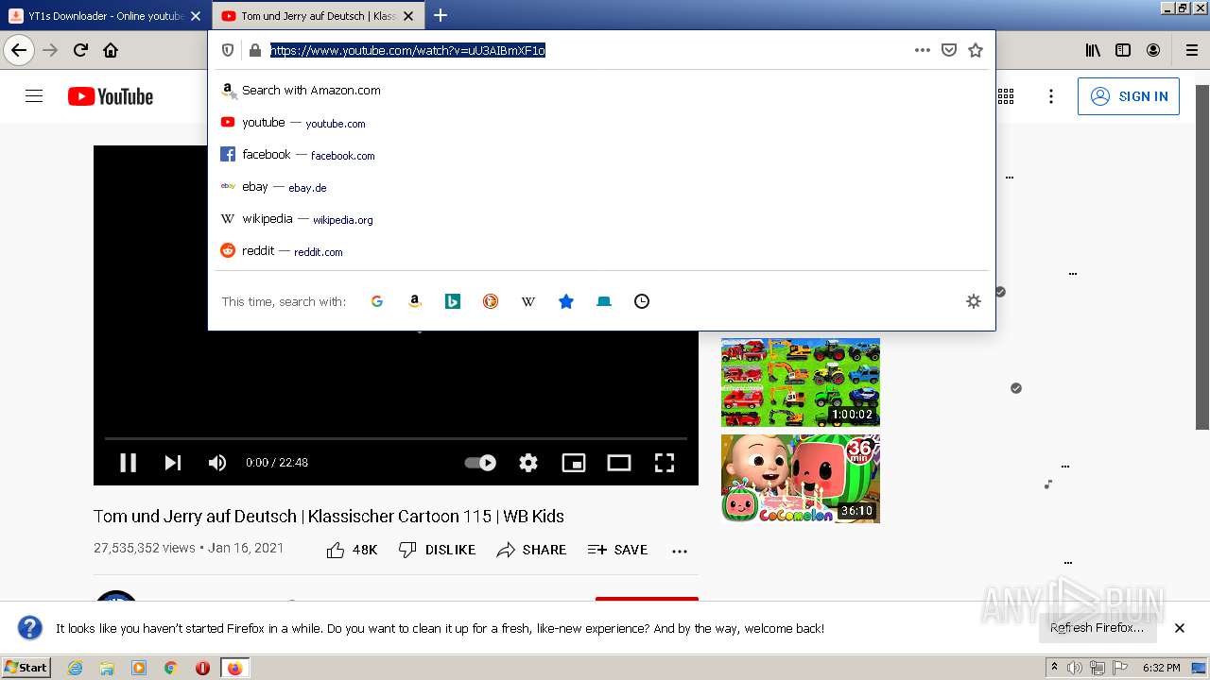Open a new tab

pos(441,15)
